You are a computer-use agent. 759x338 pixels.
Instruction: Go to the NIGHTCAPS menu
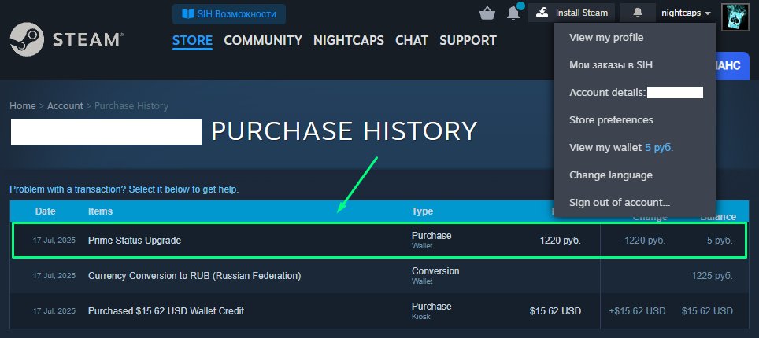coord(349,40)
